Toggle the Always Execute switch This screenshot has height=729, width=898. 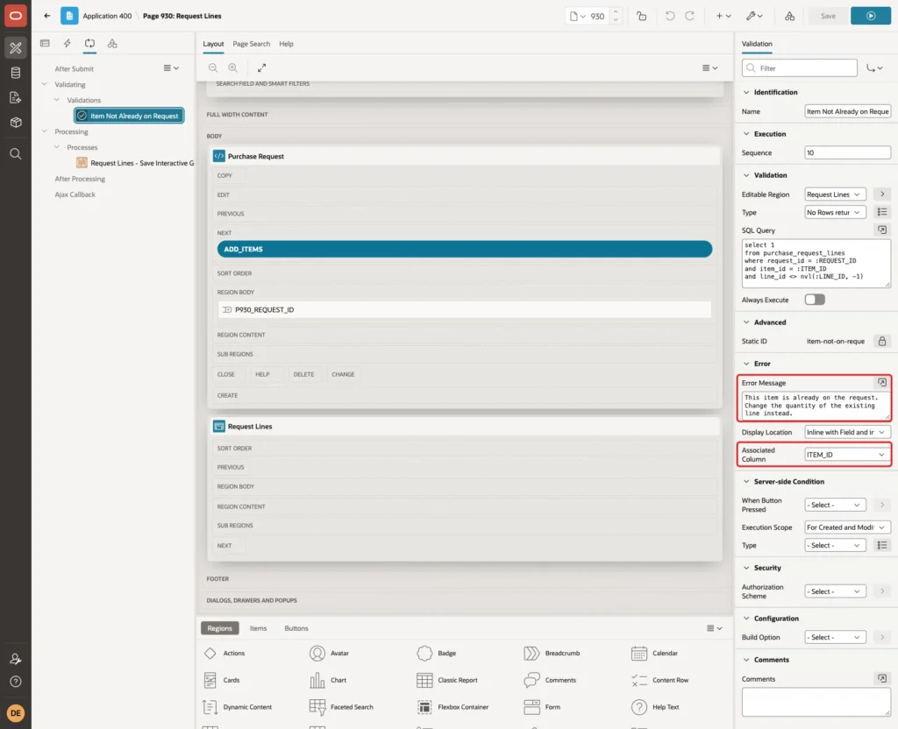point(815,300)
